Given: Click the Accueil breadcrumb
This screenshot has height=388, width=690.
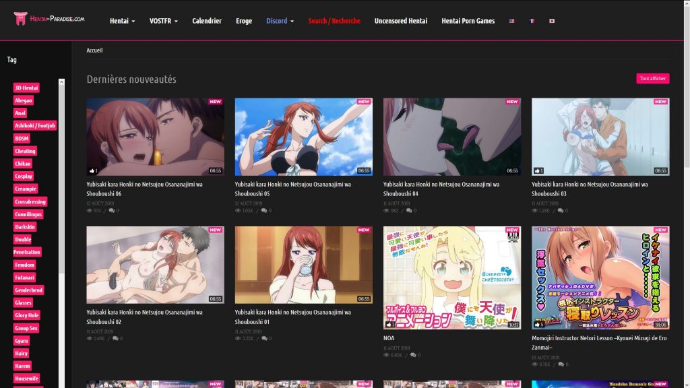Looking at the screenshot, I should tap(94, 50).
